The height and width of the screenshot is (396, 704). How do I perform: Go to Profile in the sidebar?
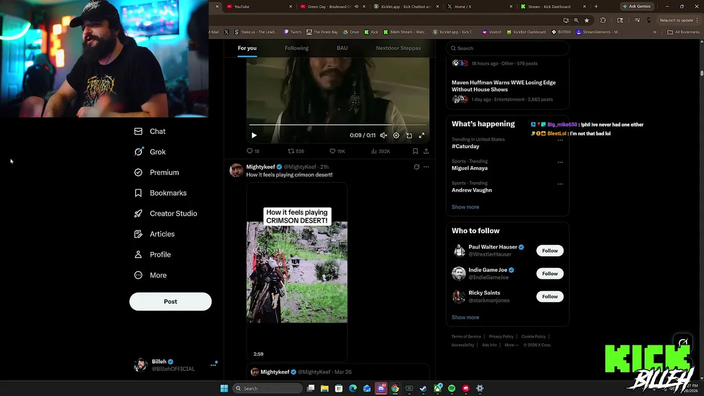click(x=152, y=255)
